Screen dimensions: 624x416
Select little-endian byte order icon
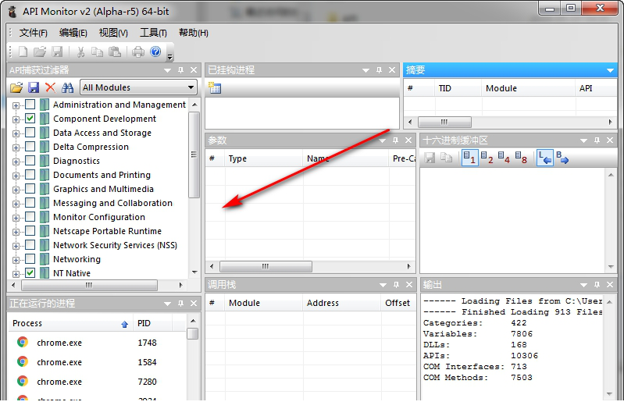(x=545, y=158)
